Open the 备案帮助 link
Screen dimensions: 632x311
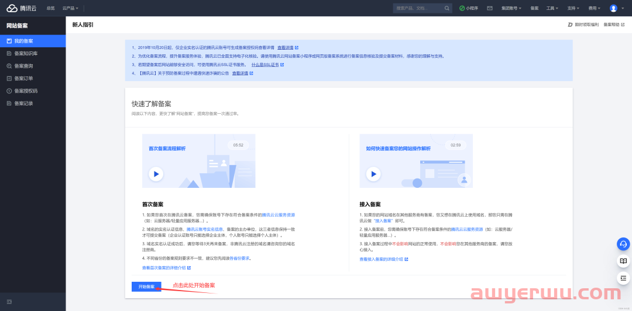pyautogui.click(x=614, y=25)
